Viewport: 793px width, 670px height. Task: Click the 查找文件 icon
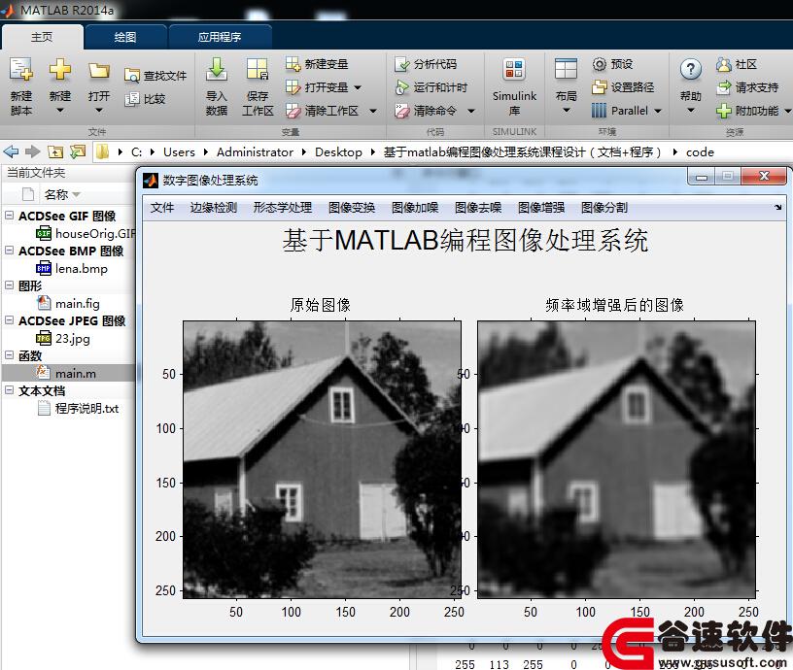(x=131, y=76)
